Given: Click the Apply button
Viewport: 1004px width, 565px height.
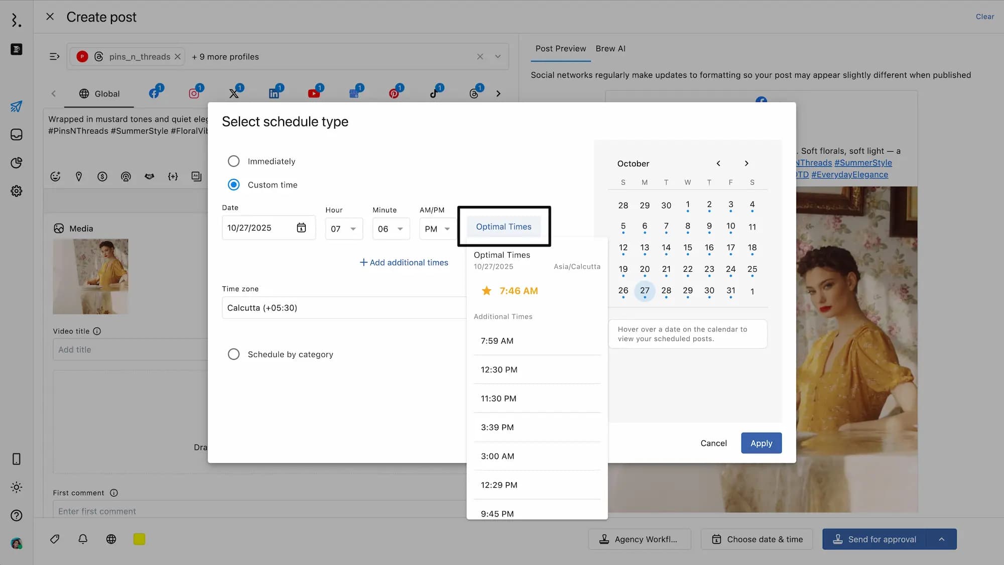Looking at the screenshot, I should tap(761, 443).
